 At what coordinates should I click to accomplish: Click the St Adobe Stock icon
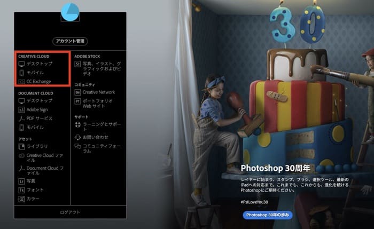[x=77, y=64]
